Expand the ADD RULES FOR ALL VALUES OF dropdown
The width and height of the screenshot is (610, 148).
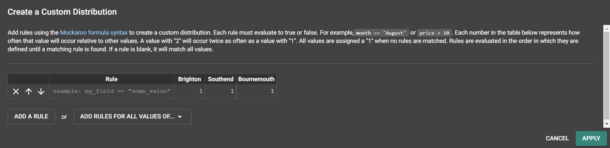point(132,117)
